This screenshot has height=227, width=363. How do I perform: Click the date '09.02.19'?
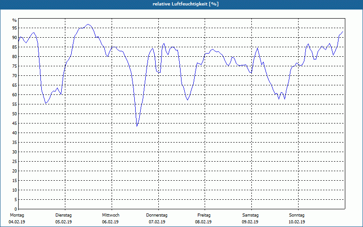tap(250, 222)
